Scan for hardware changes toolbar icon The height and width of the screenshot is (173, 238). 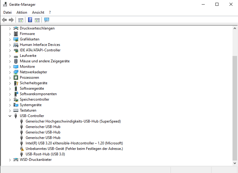tap(47, 20)
